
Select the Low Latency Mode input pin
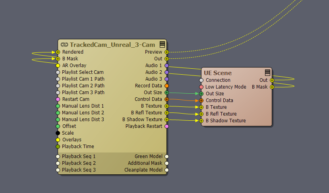(201, 87)
